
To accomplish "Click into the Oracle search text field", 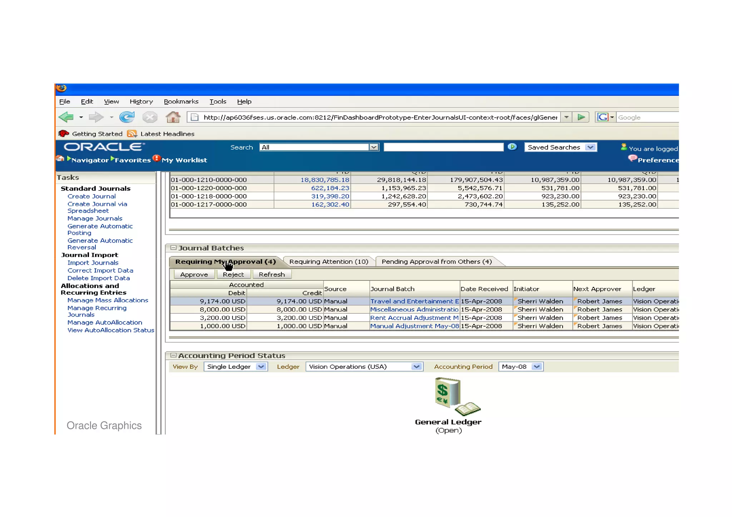I will tap(444, 147).
